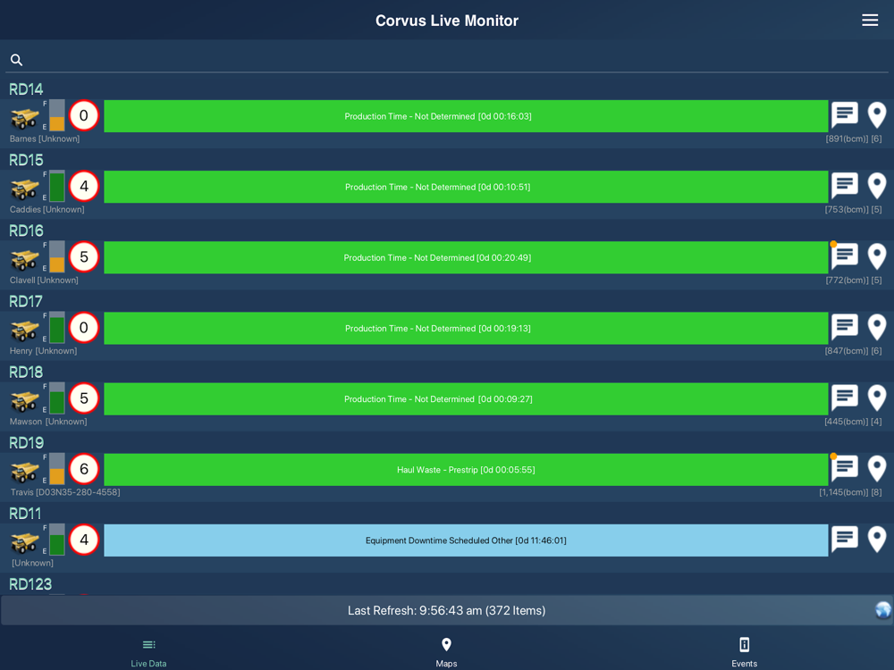Open RD16 Production Time status bar
894x670 pixels.
point(466,257)
